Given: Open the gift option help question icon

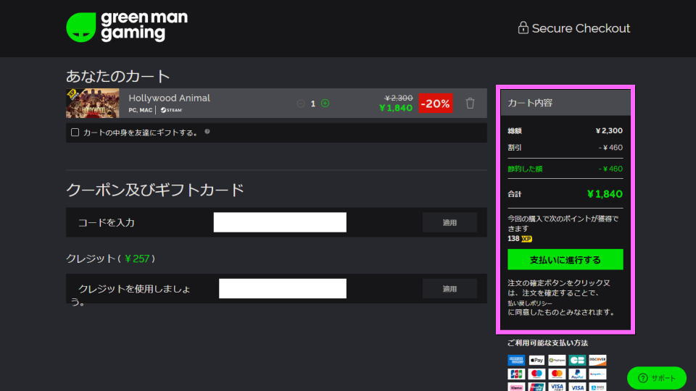Looking at the screenshot, I should 207,132.
